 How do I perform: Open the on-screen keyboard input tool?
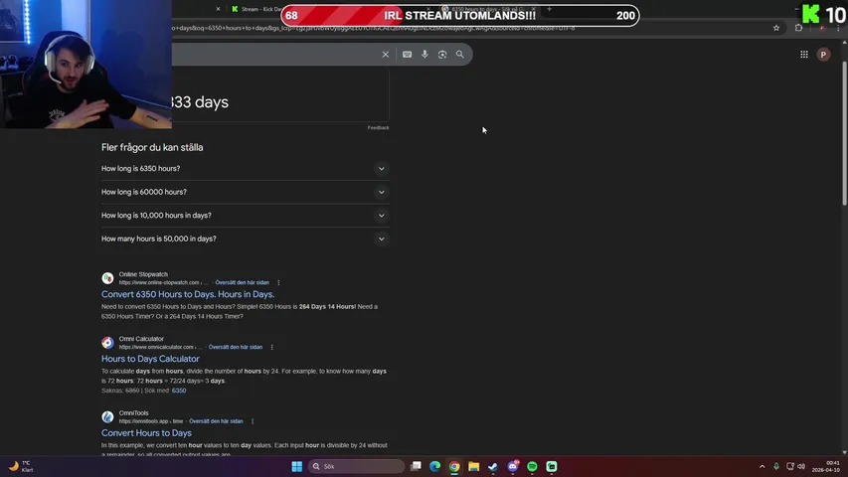tap(408, 54)
